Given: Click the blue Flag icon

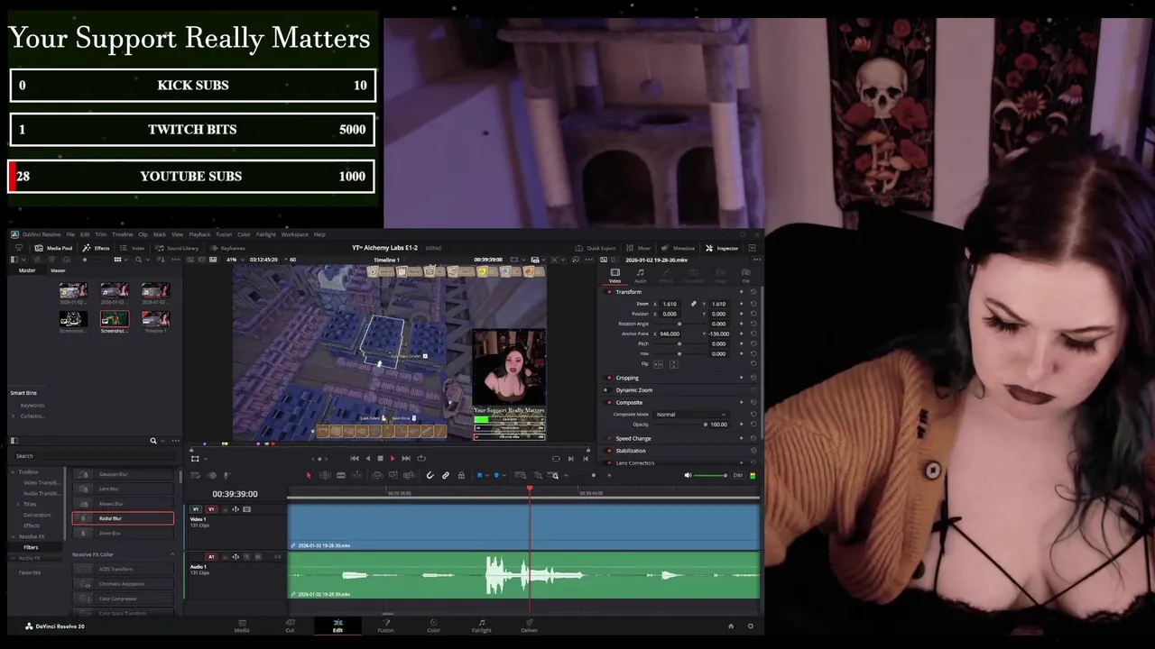Looking at the screenshot, I should tap(479, 475).
